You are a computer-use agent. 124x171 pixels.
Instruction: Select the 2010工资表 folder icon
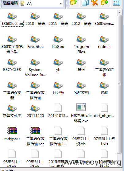pos(35,17)
